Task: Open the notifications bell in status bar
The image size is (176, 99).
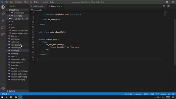Action: click(x=173, y=94)
